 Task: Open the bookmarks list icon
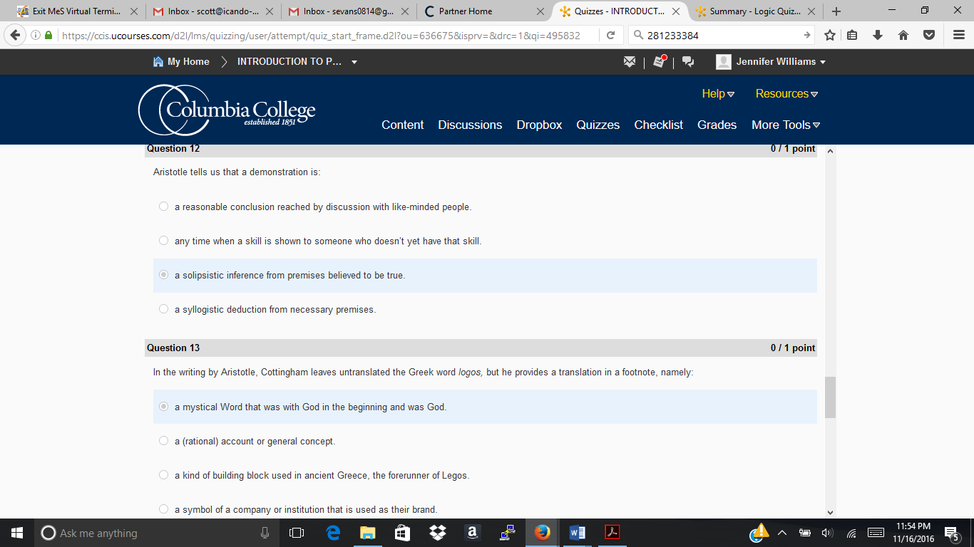853,36
